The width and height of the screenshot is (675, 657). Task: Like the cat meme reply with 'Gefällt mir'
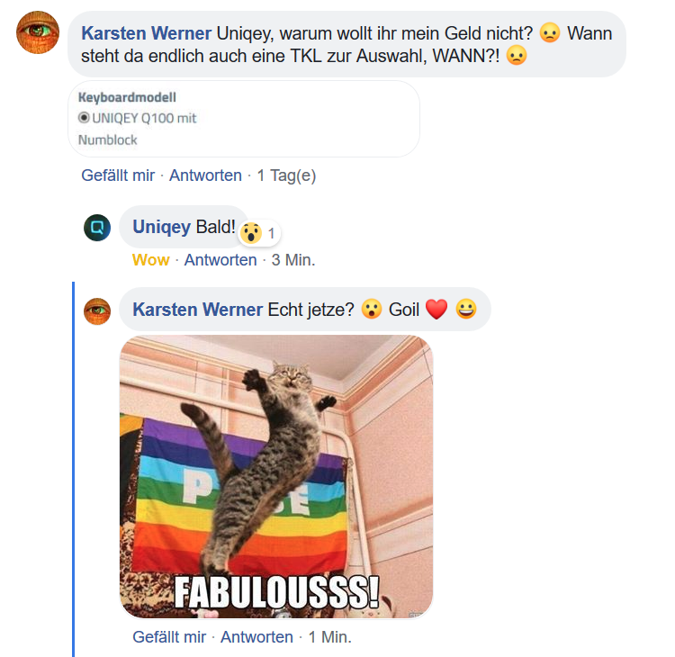click(x=169, y=637)
